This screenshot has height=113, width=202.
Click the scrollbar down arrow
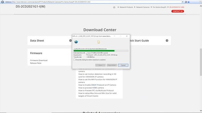point(201,110)
